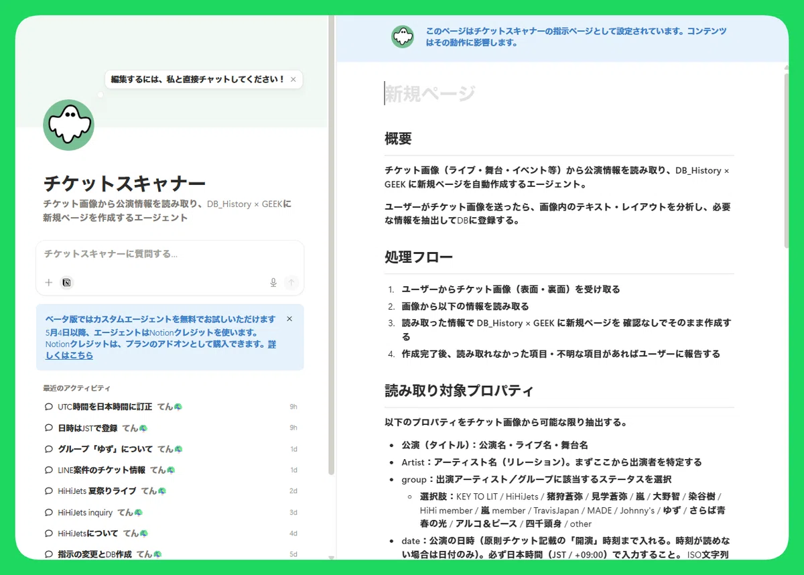The image size is (804, 575).
Task: Open activity グループ「ゆず」について
Action: pyautogui.click(x=170, y=449)
